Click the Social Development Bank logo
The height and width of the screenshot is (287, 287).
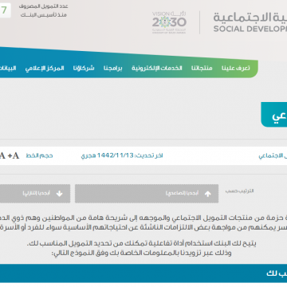click(x=250, y=22)
